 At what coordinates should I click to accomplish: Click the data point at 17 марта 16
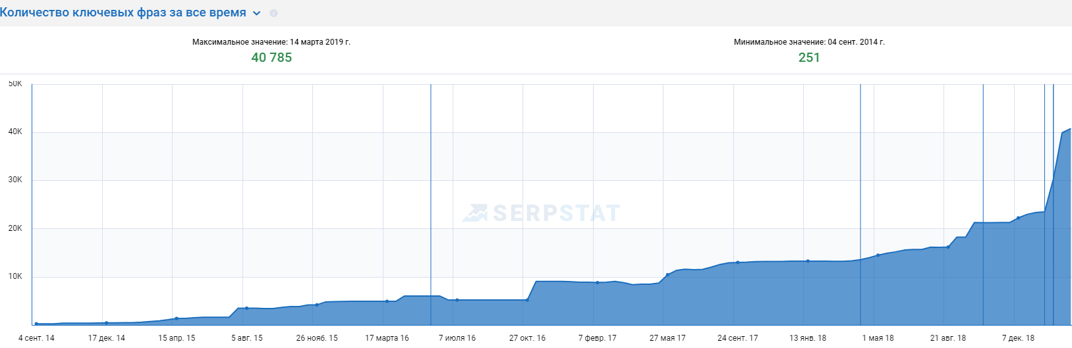point(387,301)
